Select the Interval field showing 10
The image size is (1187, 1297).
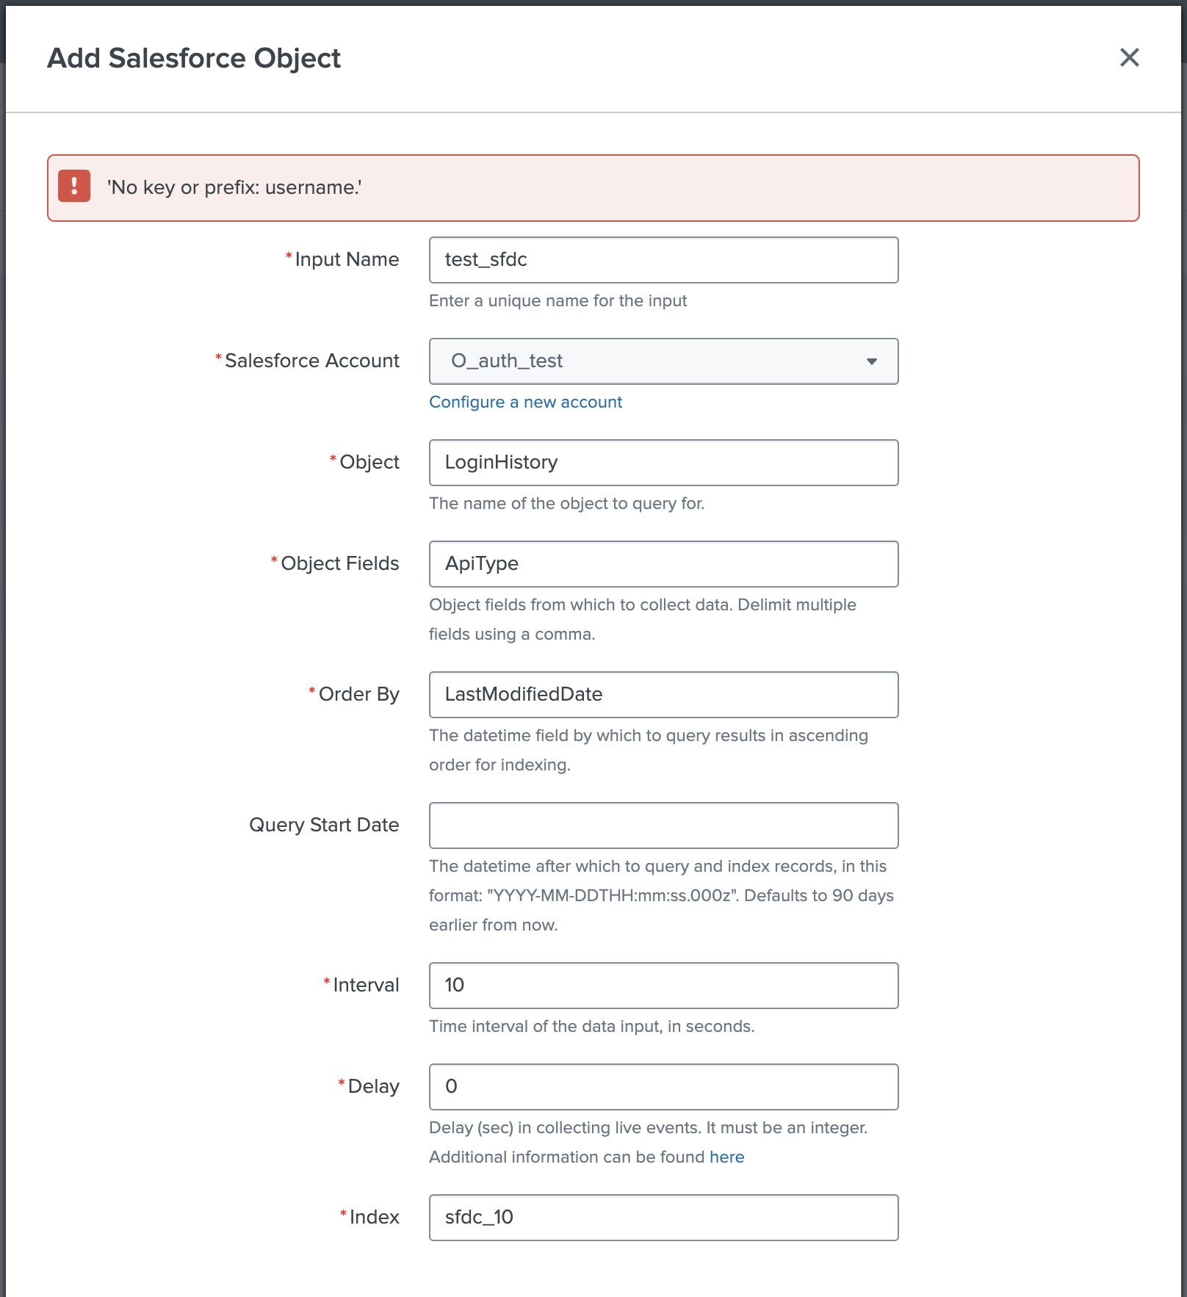663,985
